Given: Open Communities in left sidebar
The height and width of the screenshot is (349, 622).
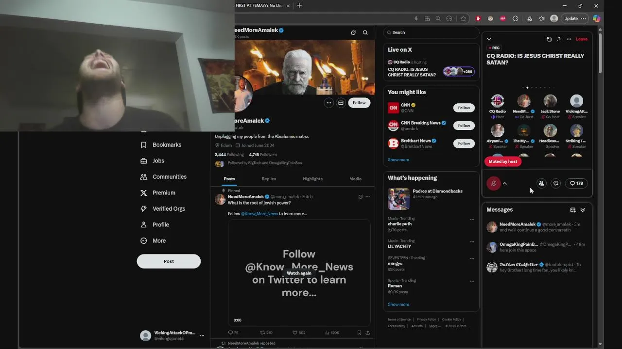Looking at the screenshot, I should (x=163, y=177).
